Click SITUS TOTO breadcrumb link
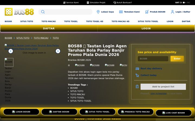The width and height of the screenshot is (195, 121). 23,38
